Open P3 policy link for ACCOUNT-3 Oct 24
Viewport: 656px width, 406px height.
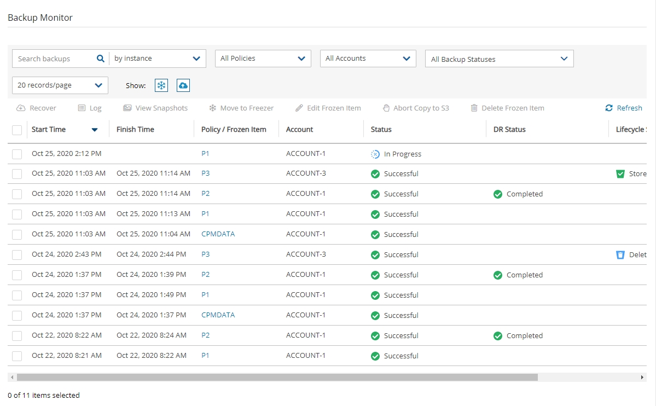pyautogui.click(x=205, y=254)
